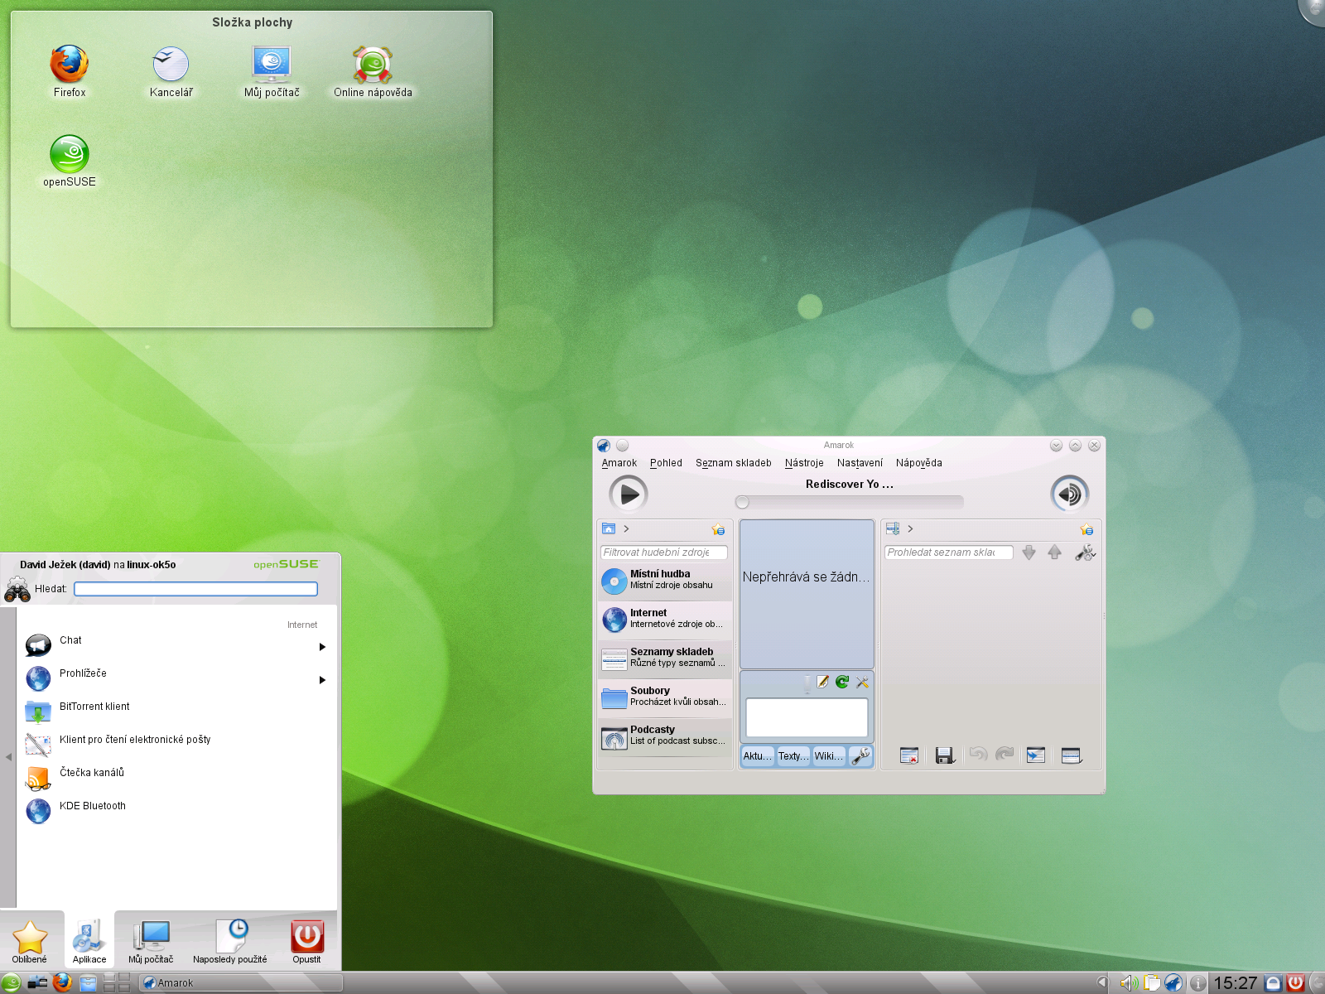1325x994 pixels.
Task: Select the Místní hudba source
Action: click(665, 581)
